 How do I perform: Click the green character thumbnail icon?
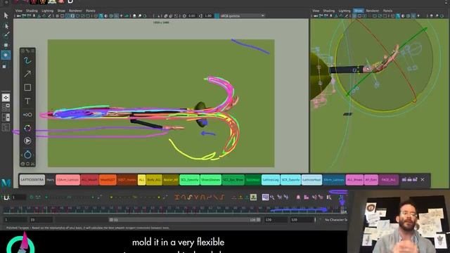click(253, 197)
